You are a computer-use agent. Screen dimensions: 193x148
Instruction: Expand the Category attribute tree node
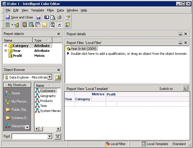(6, 46)
